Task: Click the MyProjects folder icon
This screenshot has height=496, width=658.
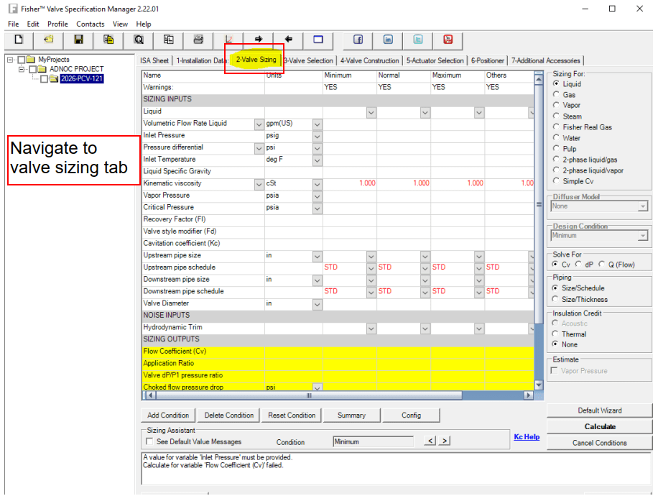Action: 31,60
